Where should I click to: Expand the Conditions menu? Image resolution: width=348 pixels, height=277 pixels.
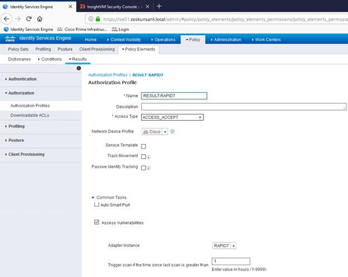[x=50, y=59]
